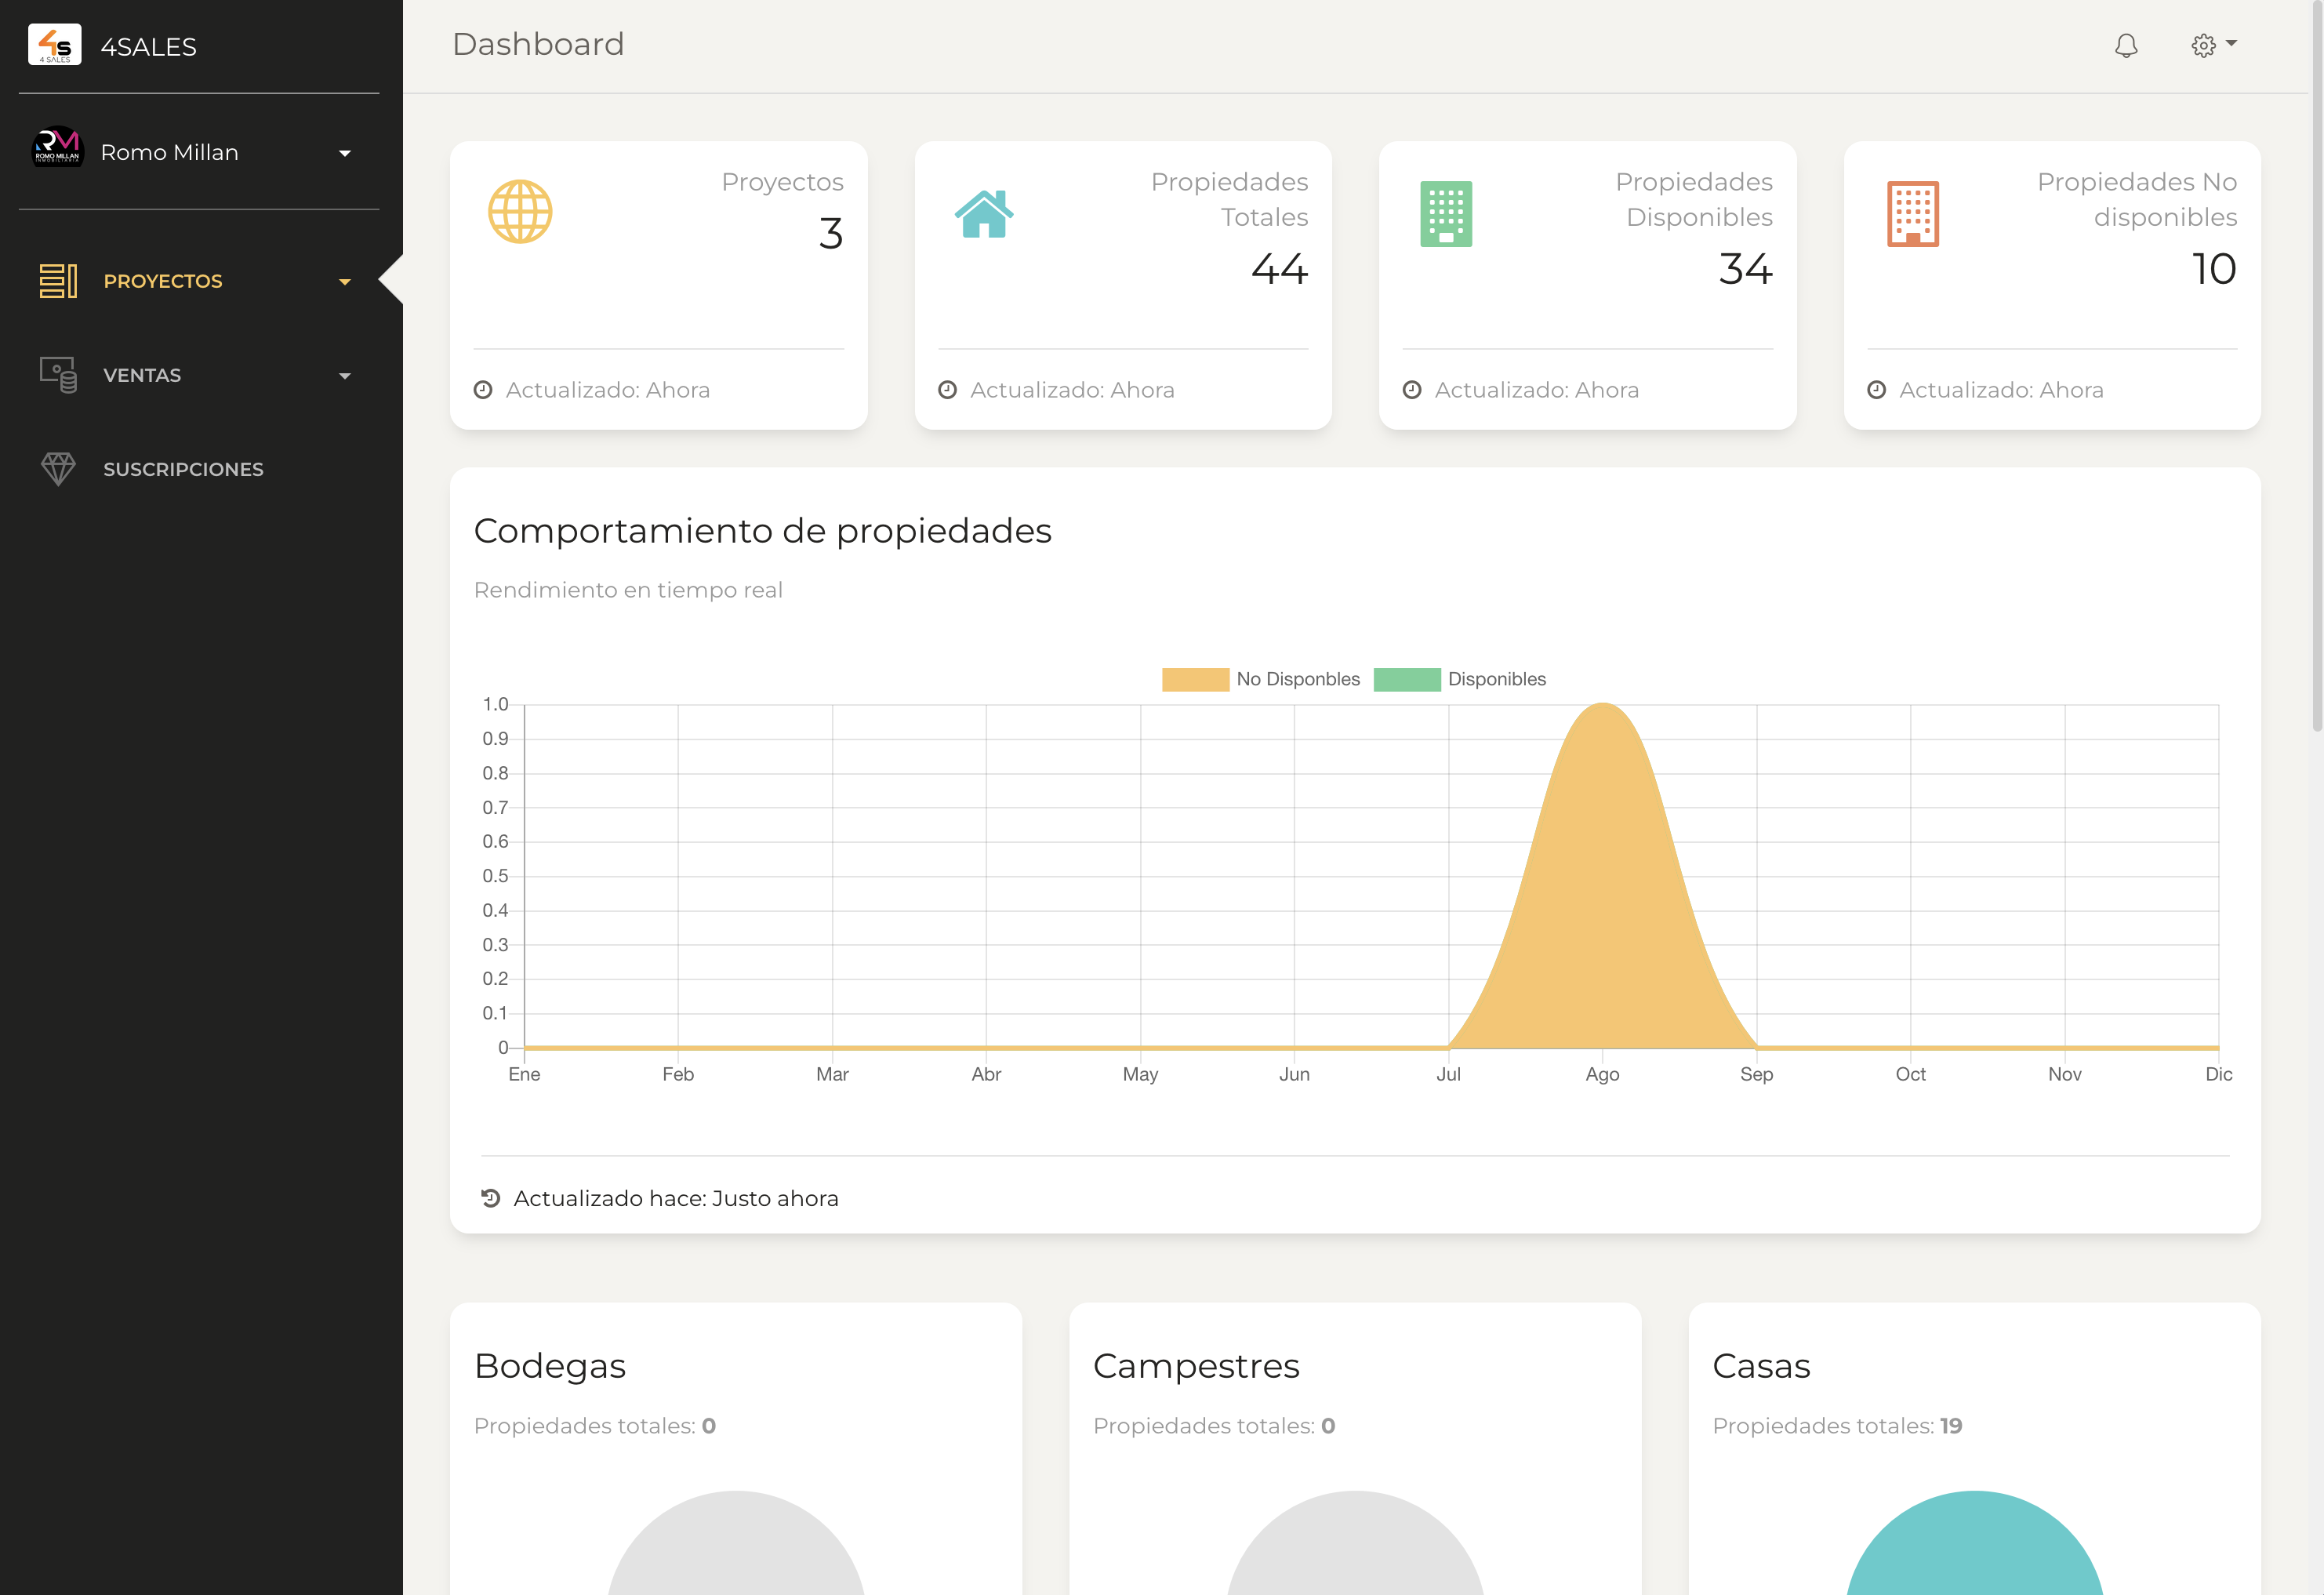Click the Actualizado hace: Justo ahora text
Viewport: 2324px width, 1595px height.
[x=676, y=1198]
